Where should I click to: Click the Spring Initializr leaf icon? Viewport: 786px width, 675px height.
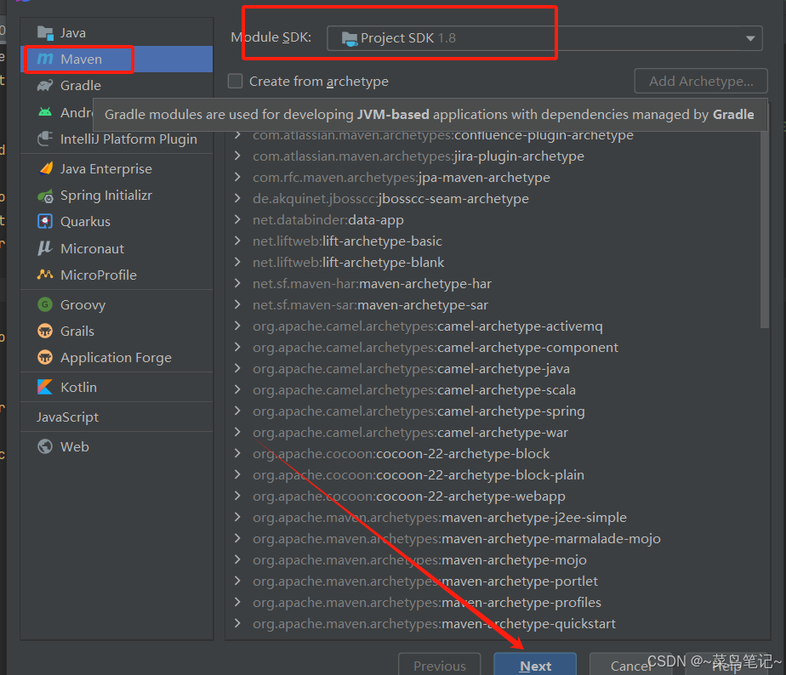point(45,196)
